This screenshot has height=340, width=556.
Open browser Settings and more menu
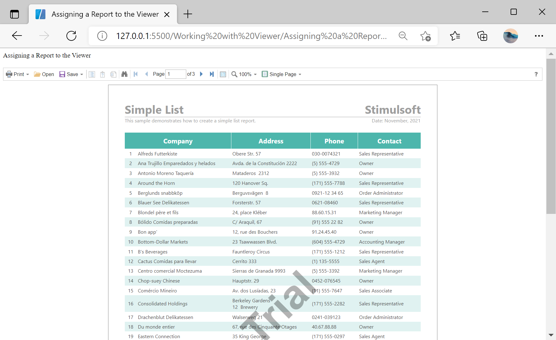coord(539,36)
